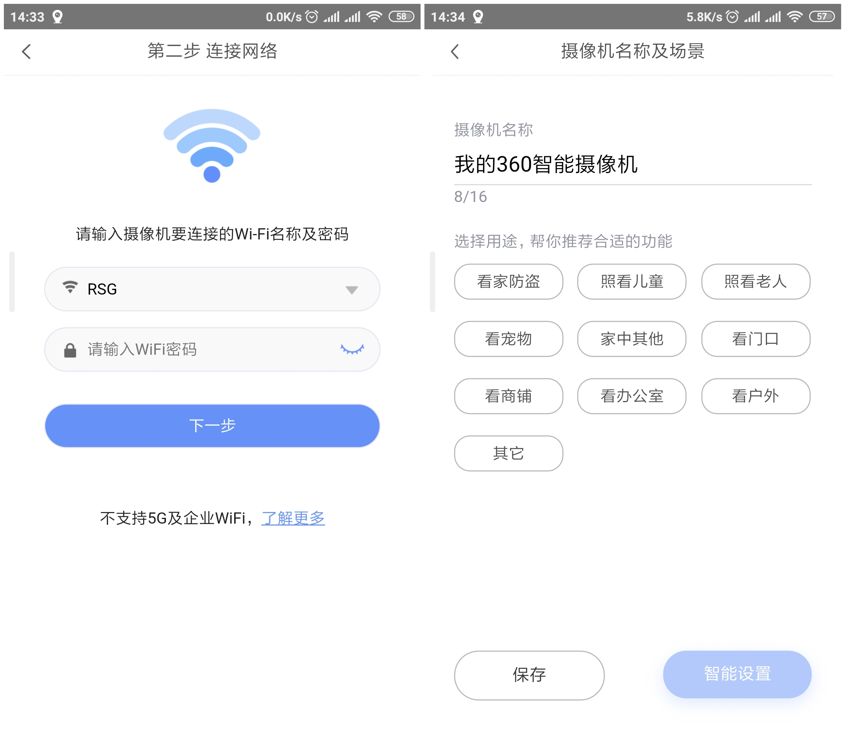Focus the 请输入WiFi密码 input field
This screenshot has height=748, width=845.
point(212,349)
